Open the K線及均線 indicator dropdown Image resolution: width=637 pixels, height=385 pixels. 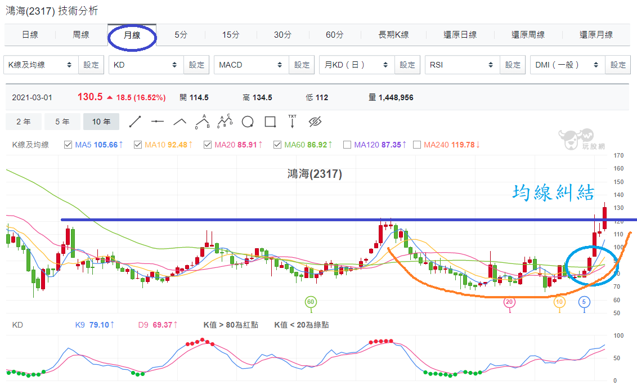pyautogui.click(x=41, y=65)
